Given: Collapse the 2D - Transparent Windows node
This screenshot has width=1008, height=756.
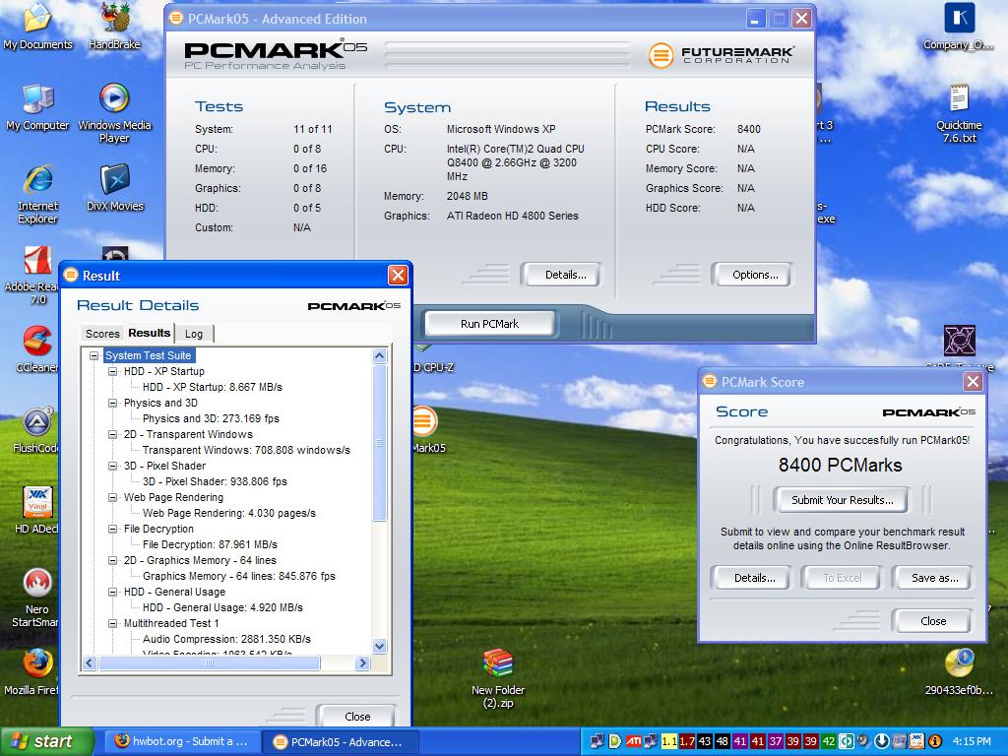Looking at the screenshot, I should click(112, 434).
